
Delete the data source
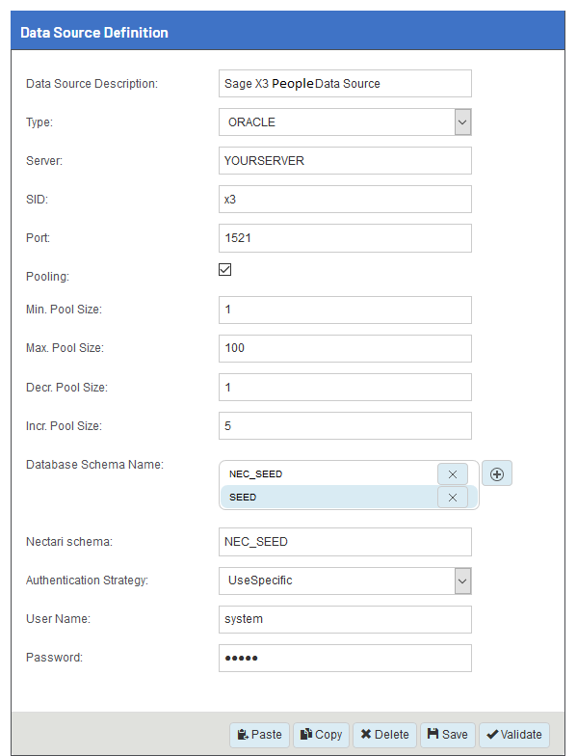coord(384,735)
